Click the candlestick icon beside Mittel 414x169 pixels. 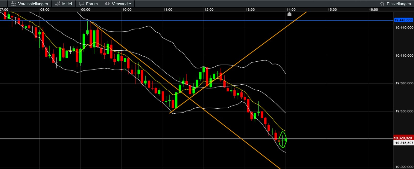[58, 4]
